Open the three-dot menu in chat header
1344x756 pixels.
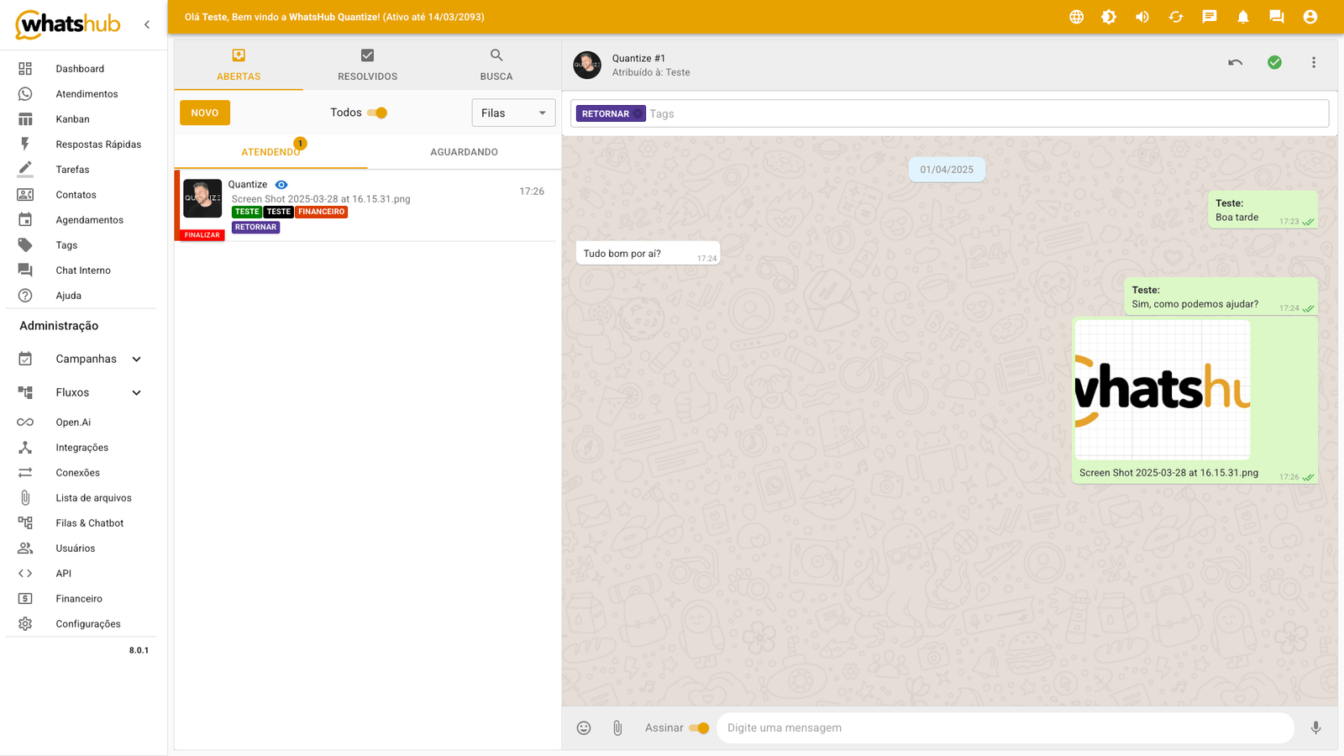pyautogui.click(x=1315, y=61)
